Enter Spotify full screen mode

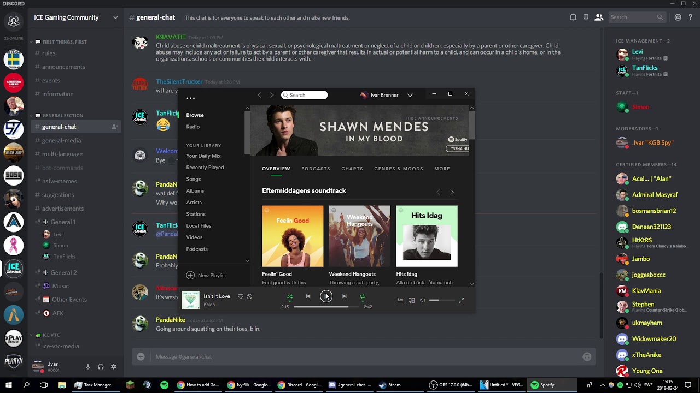[461, 300]
